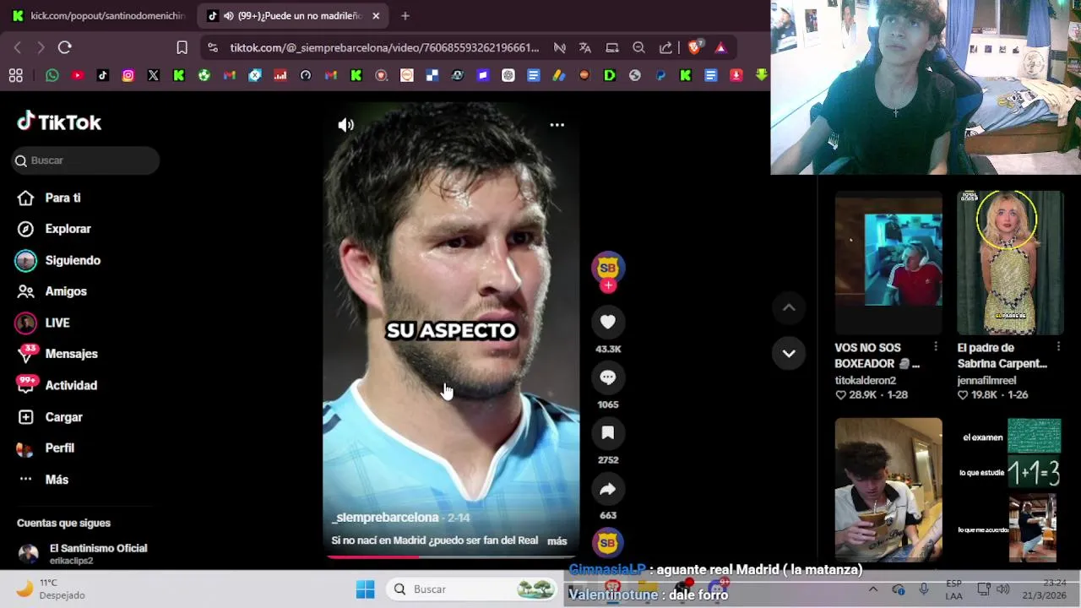
Task: Open the SB creator avatar next to the video
Action: pos(608,268)
